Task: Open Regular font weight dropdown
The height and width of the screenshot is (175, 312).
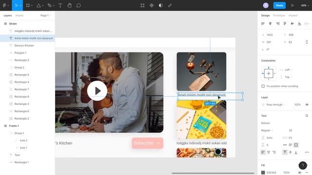Action: [x=267, y=130]
